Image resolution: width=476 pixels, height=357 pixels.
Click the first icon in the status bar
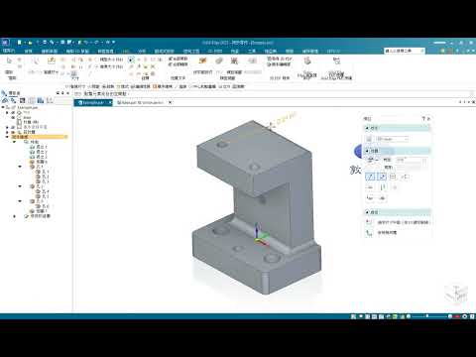coord(353,316)
